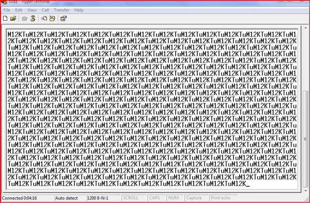
Task: Open the View menu
Action: pyautogui.click(x=32, y=10)
